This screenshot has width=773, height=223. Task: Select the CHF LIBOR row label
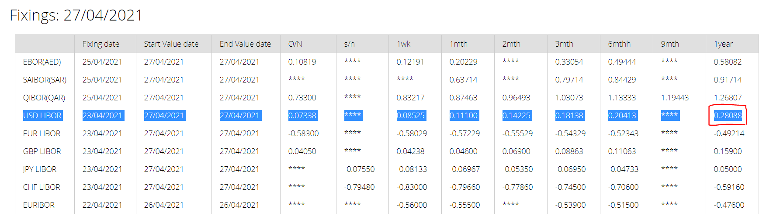(x=42, y=187)
